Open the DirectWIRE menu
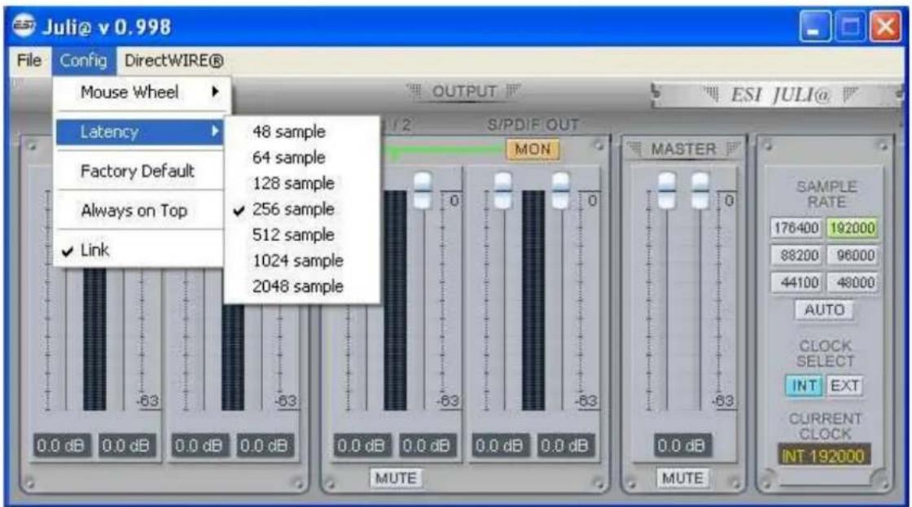 tap(174, 60)
